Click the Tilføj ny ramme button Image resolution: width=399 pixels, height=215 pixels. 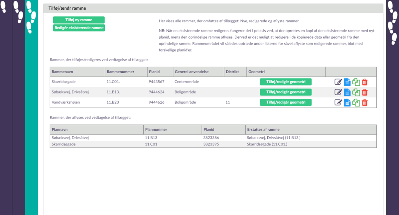79,20
